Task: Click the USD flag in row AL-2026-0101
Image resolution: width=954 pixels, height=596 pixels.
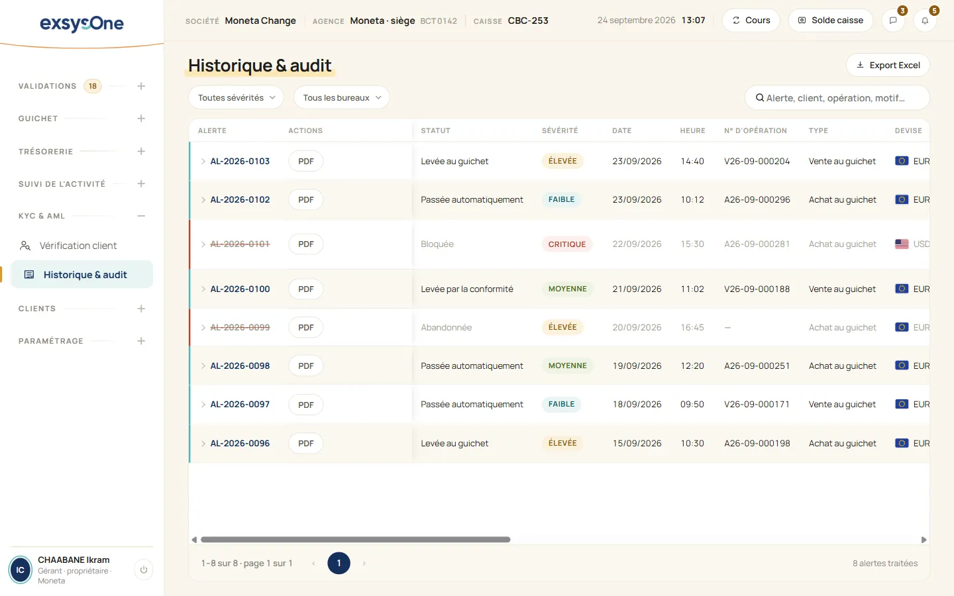Action: click(x=902, y=244)
